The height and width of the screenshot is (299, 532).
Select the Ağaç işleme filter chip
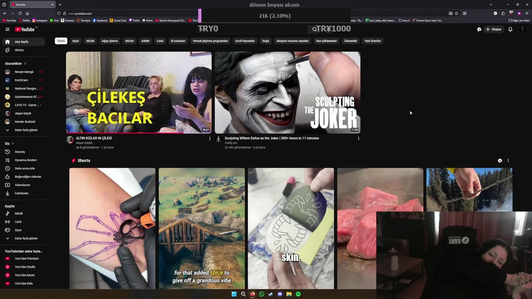(x=110, y=41)
